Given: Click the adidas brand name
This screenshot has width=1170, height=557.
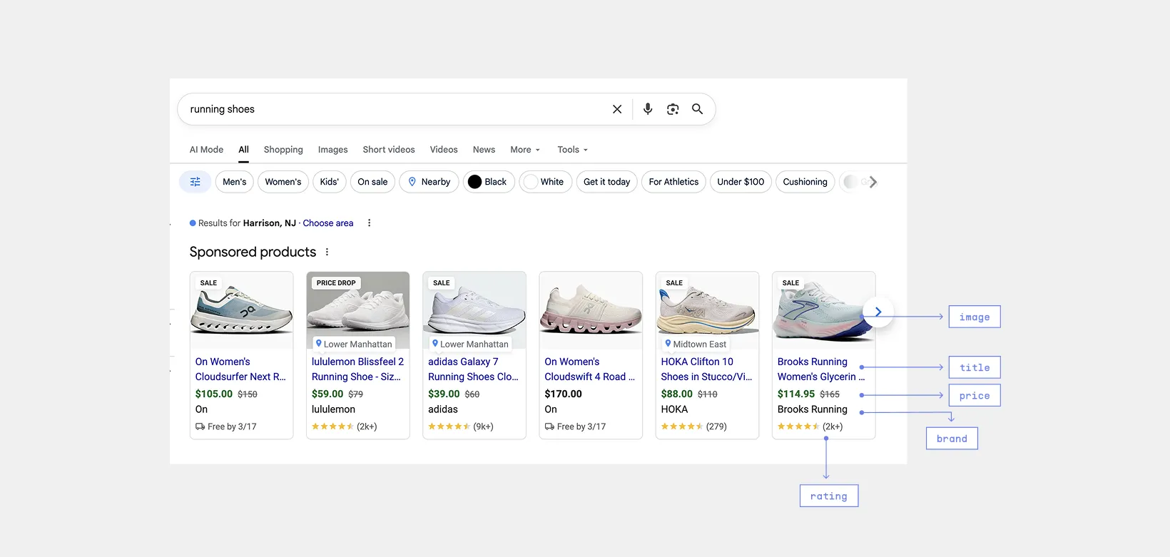Looking at the screenshot, I should tap(443, 409).
